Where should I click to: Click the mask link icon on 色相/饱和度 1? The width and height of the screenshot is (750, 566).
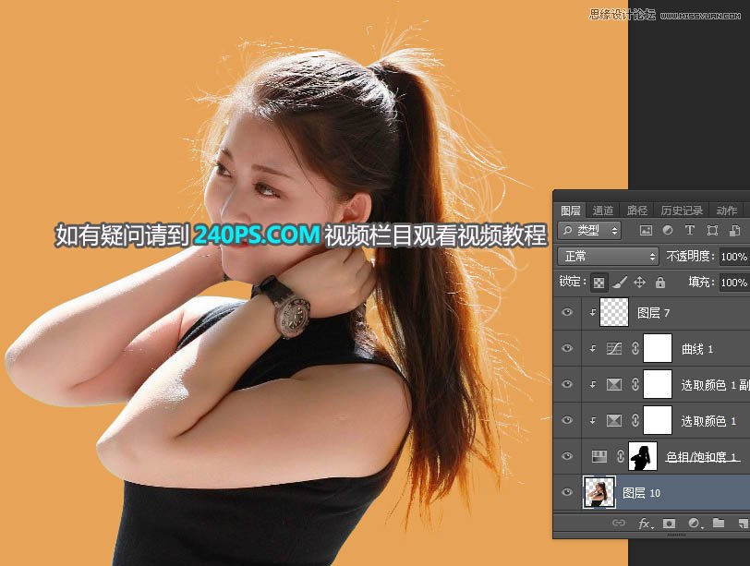[621, 456]
